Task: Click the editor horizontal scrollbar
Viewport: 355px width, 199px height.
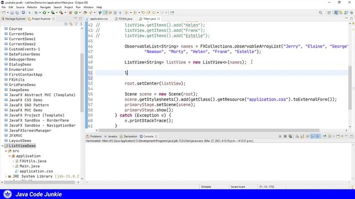Action: pos(209,130)
